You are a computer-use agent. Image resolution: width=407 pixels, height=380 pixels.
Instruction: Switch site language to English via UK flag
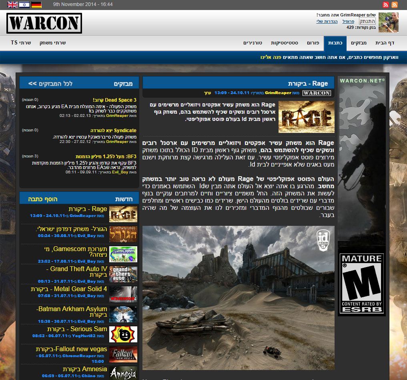12,4
